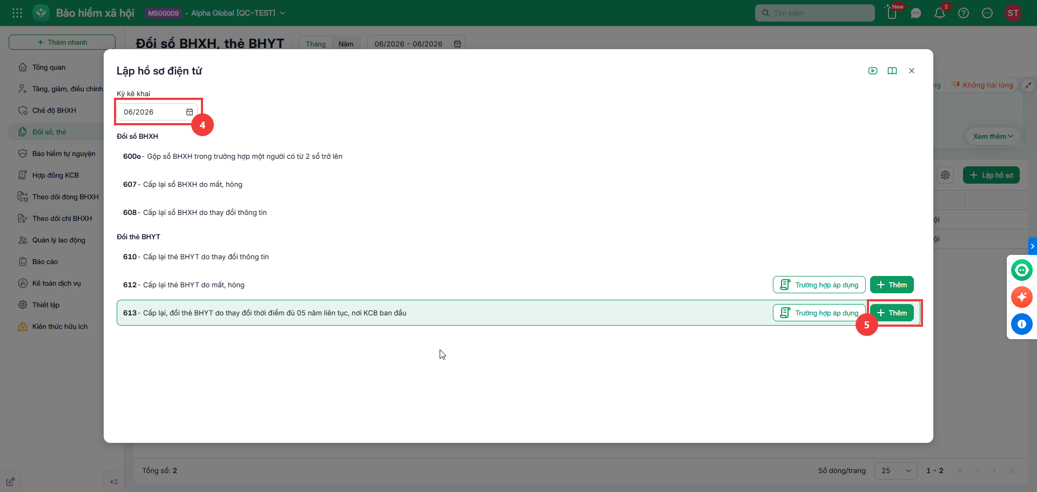Viewport: 1037px width, 492px height.
Task: Select procedure 600o Gộp sổ BHXH
Action: [x=233, y=157]
